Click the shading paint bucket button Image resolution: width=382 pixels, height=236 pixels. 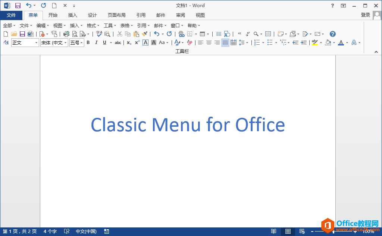coord(328,43)
